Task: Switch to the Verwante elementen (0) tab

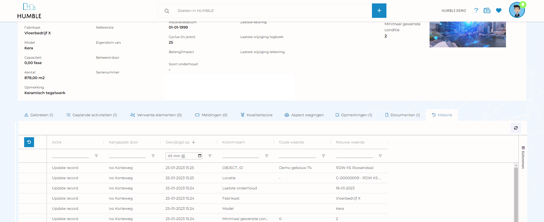Action: 156,115
